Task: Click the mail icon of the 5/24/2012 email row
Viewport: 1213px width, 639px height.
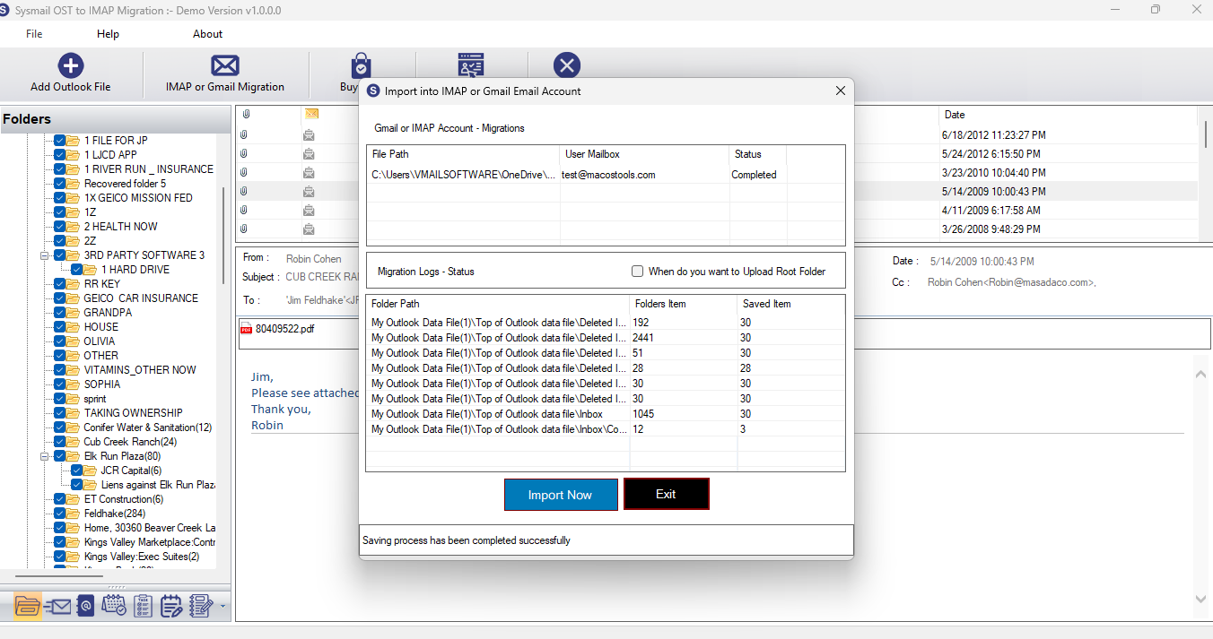Action: pyautogui.click(x=309, y=154)
